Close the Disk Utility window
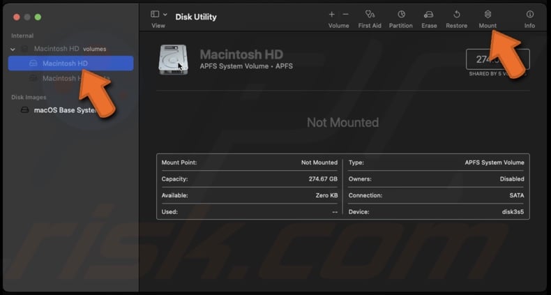This screenshot has height=295, width=551. point(16,17)
